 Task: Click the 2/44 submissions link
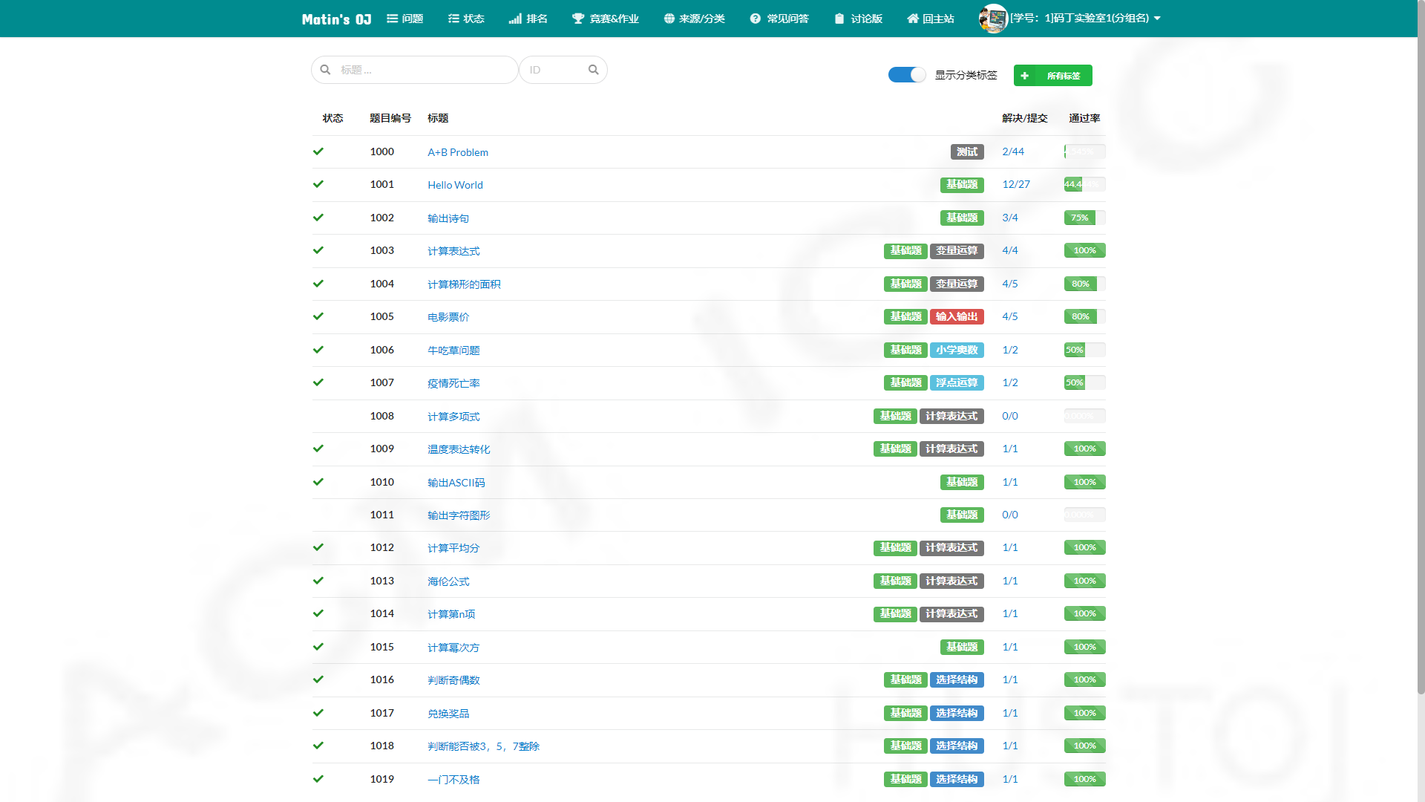coord(1013,151)
